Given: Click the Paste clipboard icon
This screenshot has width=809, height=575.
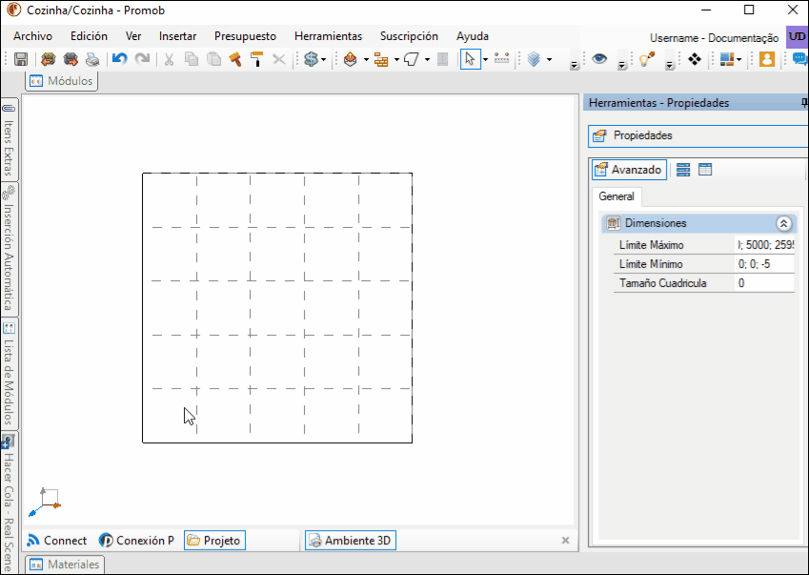Looking at the screenshot, I should [213, 59].
